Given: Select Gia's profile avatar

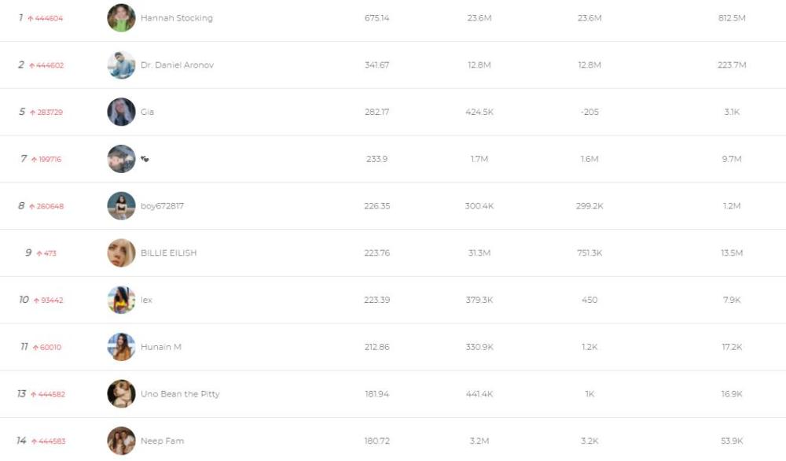Looking at the screenshot, I should click(x=121, y=112).
